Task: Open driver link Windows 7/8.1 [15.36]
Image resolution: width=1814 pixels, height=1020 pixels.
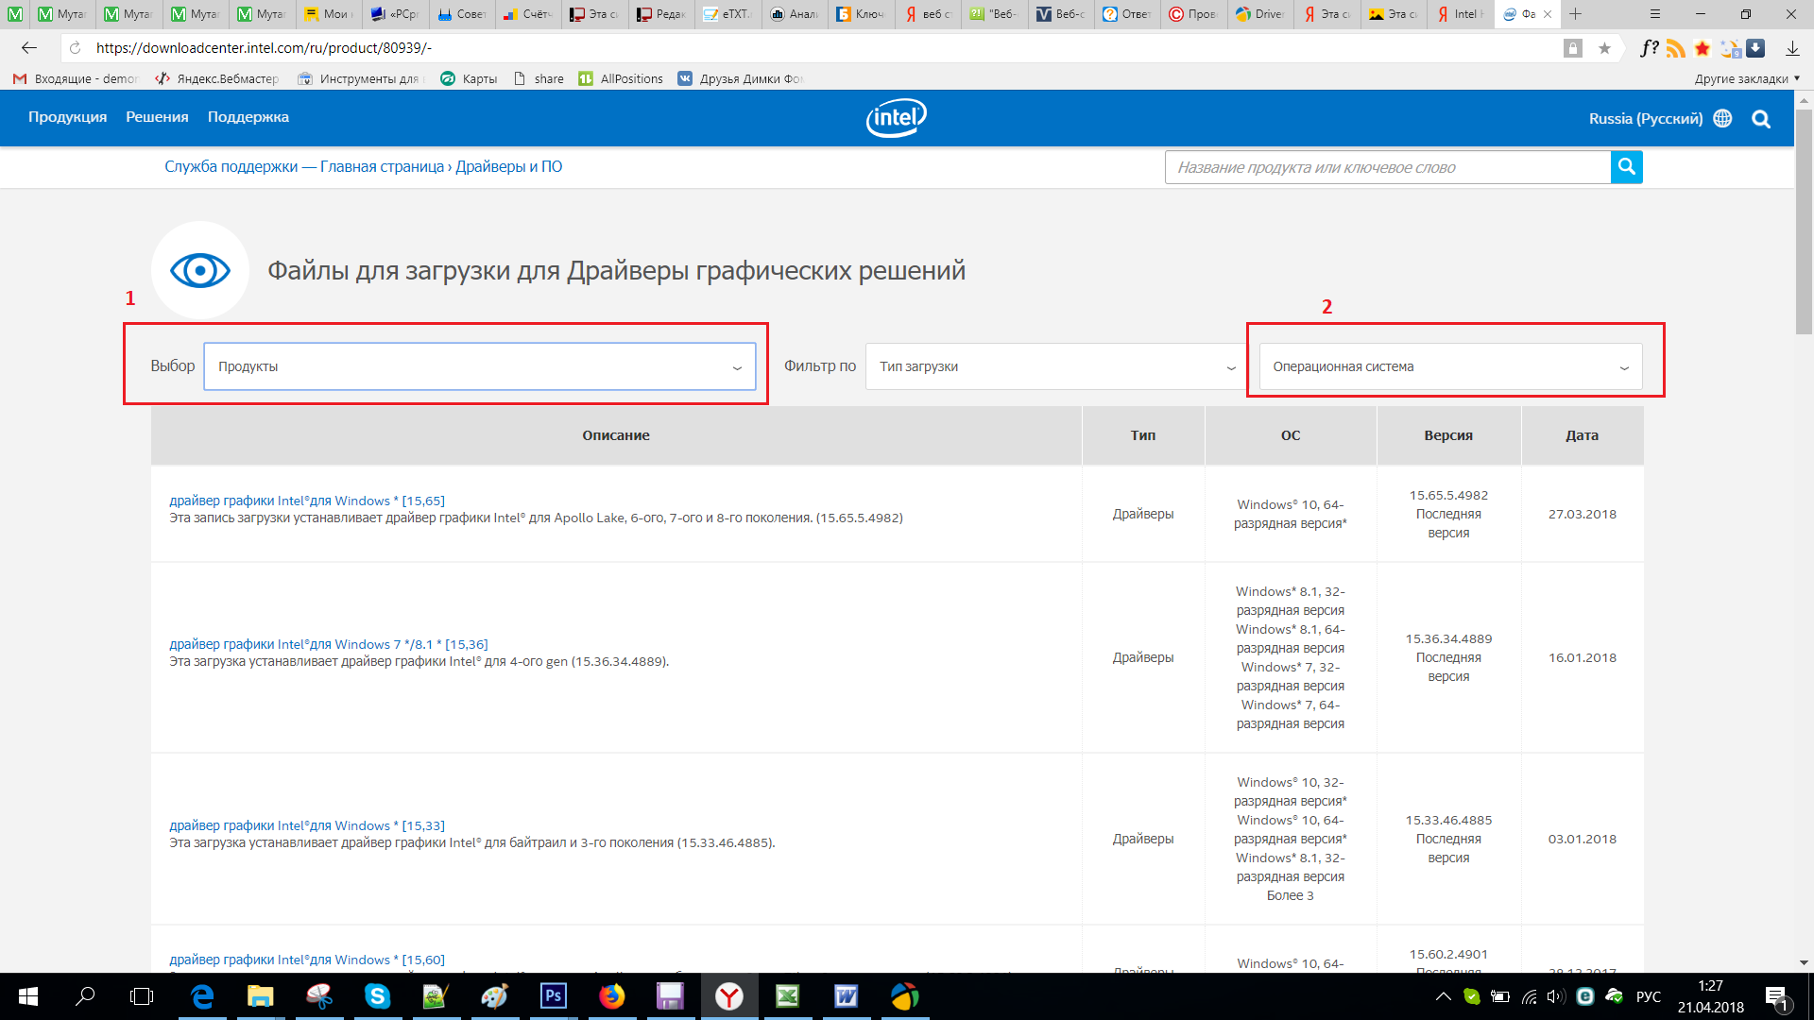Action: coord(328,644)
